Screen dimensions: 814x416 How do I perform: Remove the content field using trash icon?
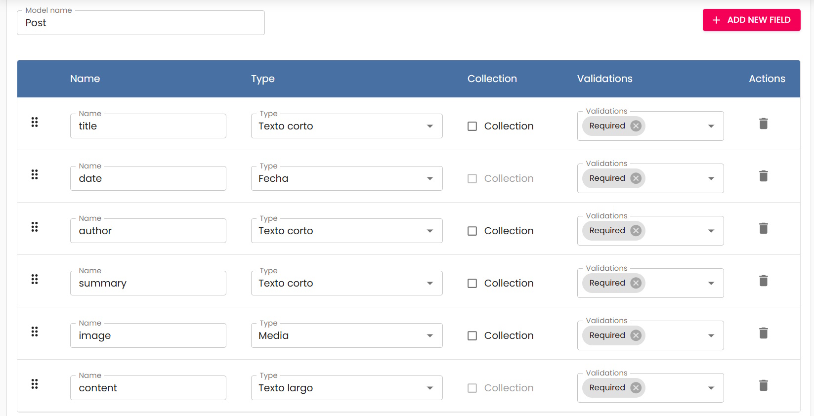pyautogui.click(x=763, y=385)
